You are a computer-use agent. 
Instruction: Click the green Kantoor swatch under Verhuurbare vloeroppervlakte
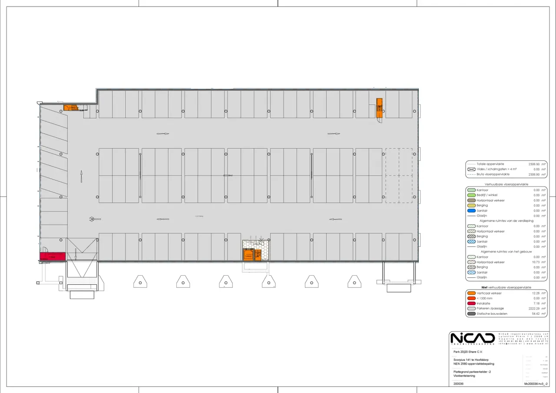tap(471, 190)
